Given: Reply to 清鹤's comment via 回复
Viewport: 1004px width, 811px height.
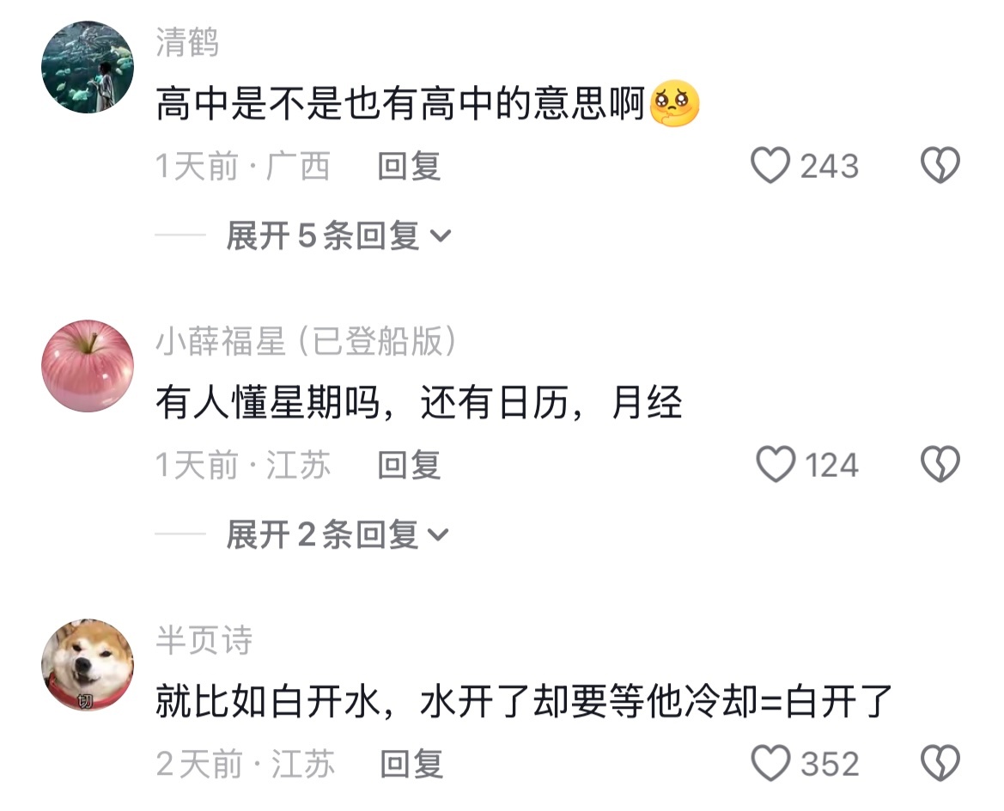Looking at the screenshot, I should coord(409,166).
